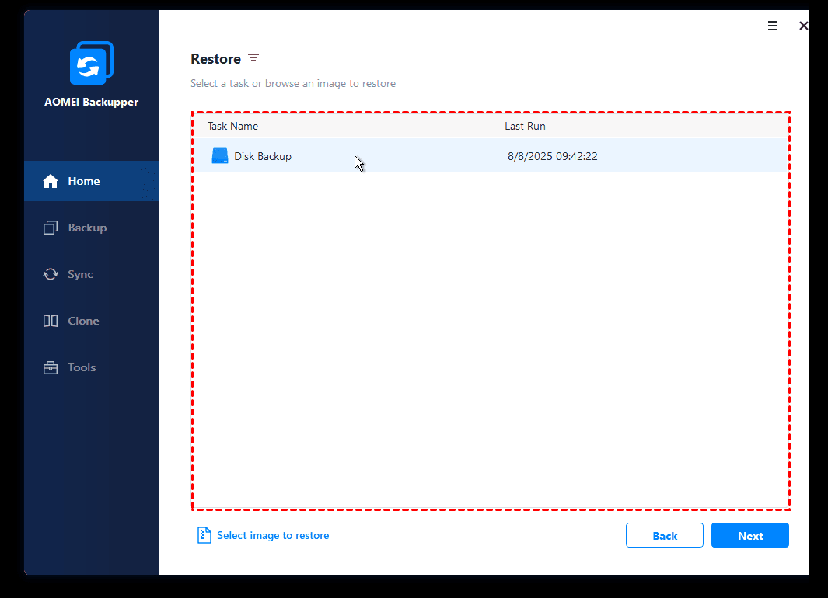Click the Sync circular arrows icon
The width and height of the screenshot is (828, 598).
tap(51, 274)
